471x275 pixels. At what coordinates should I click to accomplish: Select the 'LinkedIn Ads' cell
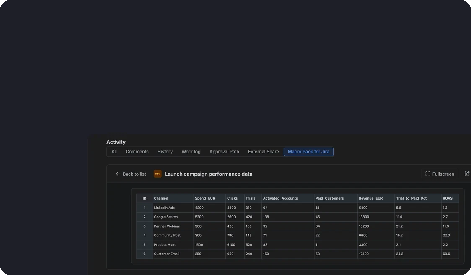point(173,208)
